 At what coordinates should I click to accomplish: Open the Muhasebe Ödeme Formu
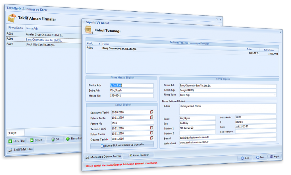103,156
